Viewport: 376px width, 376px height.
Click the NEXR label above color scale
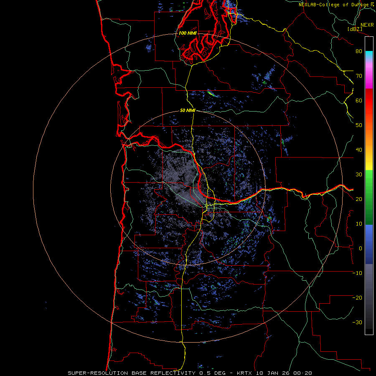367,25
